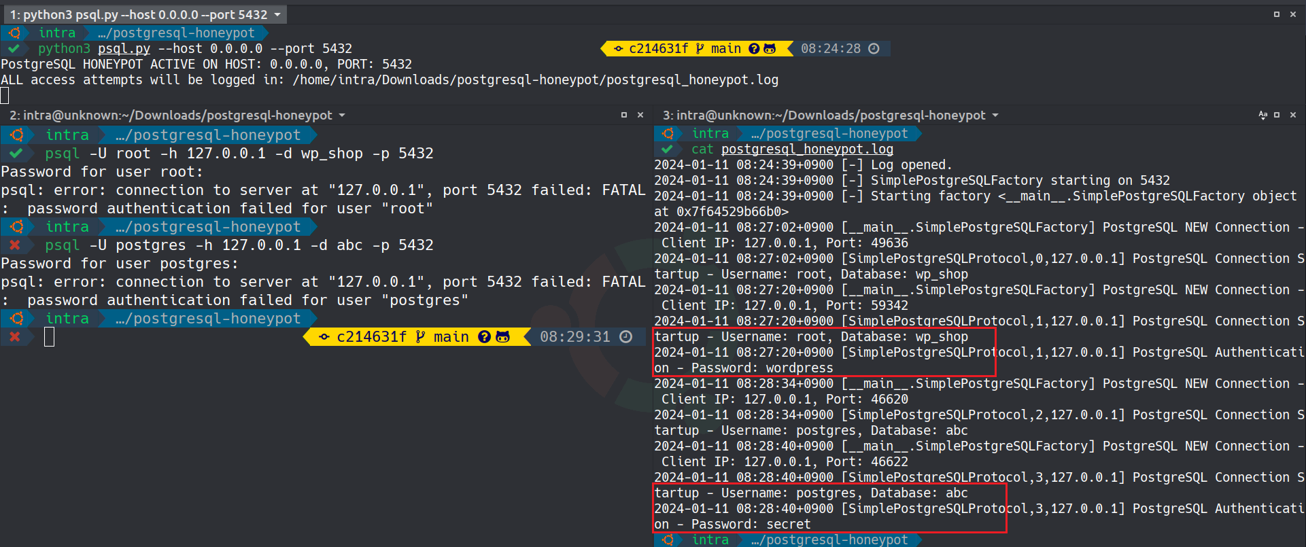Click the 'PostgreSQL HONEYPOT ACTIVE ON HOST' line
The height and width of the screenshot is (547, 1306).
coord(207,65)
